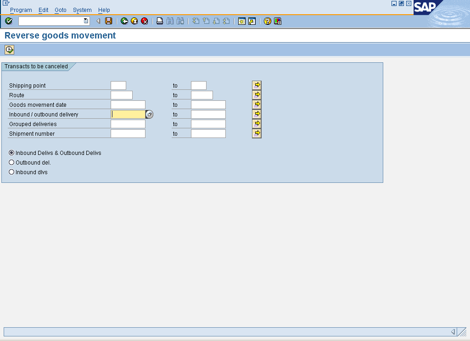This screenshot has width=470, height=341.
Task: Click the Route from field
Action: pos(122,95)
